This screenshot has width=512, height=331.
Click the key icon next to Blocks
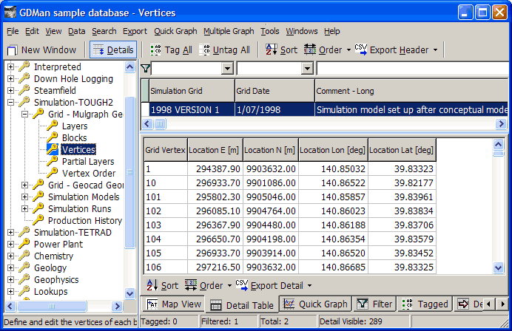(x=53, y=137)
